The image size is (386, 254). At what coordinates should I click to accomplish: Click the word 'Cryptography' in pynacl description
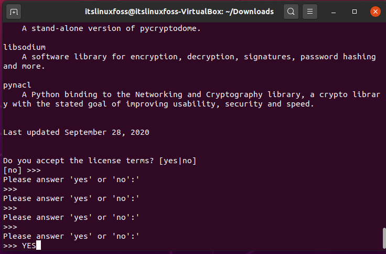click(234, 94)
